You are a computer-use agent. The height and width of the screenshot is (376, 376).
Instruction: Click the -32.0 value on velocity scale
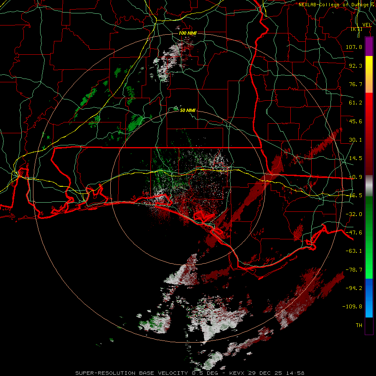(354, 214)
